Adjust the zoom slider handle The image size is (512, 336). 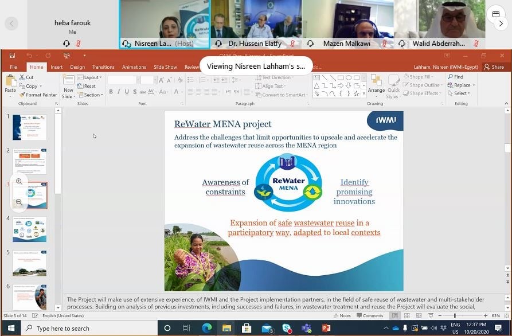[x=455, y=316]
